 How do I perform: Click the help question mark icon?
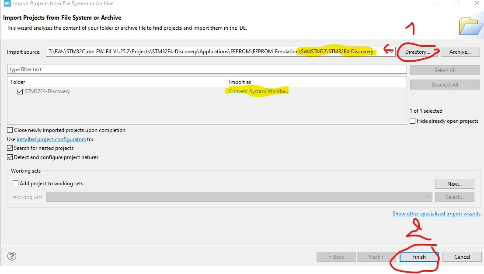tap(12, 256)
